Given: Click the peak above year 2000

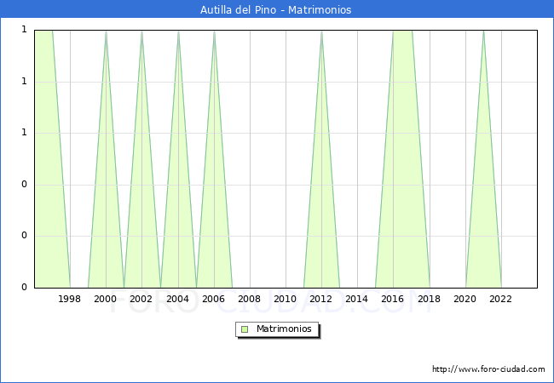Looking at the screenshot, I should click(x=106, y=31).
